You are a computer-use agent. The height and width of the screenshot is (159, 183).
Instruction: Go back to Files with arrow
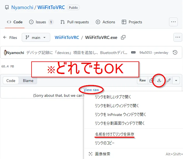tap(5, 37)
